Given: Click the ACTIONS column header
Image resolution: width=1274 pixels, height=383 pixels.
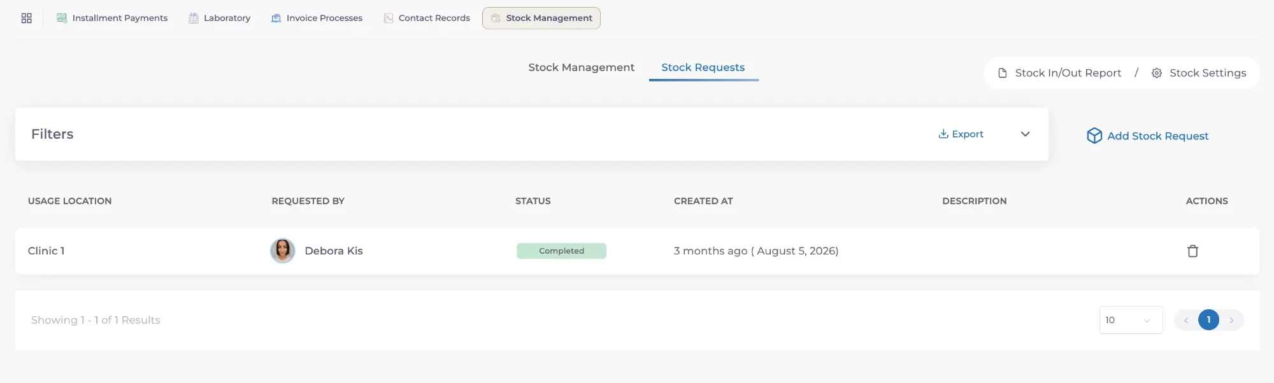Looking at the screenshot, I should pyautogui.click(x=1206, y=201).
